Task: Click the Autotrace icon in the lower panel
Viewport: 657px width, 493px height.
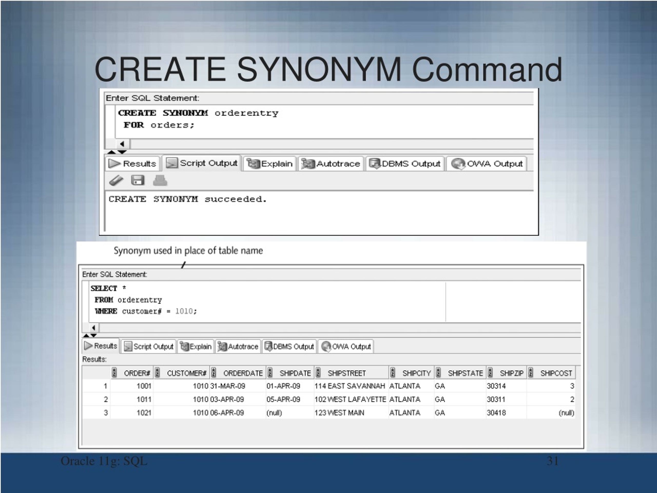Action: pyautogui.click(x=223, y=346)
